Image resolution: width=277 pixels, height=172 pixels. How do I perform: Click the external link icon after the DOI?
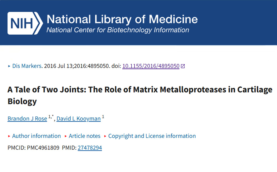click(x=183, y=66)
